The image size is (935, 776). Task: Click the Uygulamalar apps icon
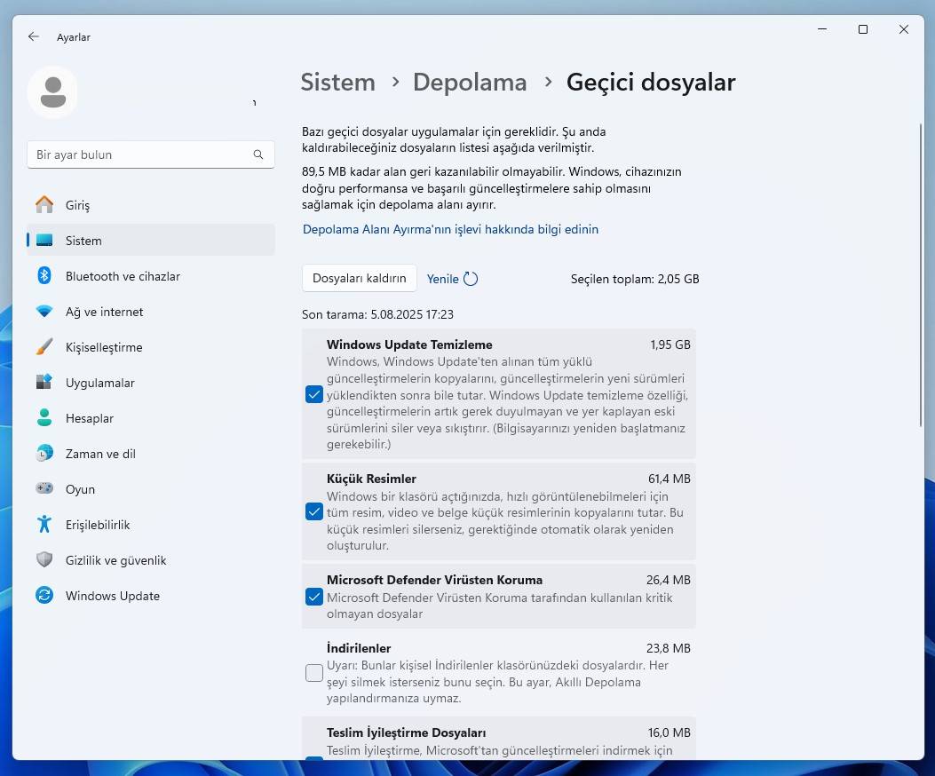[x=44, y=383]
